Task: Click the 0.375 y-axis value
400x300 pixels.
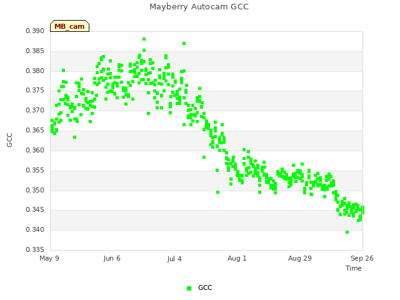Action: point(35,91)
